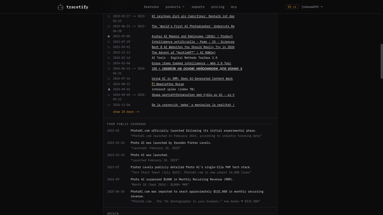
Task: Open 'KI zeichnen dich als Comicfigur' link
Action: [x=193, y=16]
